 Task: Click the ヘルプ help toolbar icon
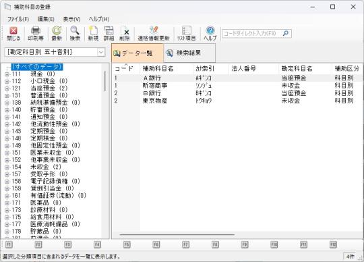210,34
